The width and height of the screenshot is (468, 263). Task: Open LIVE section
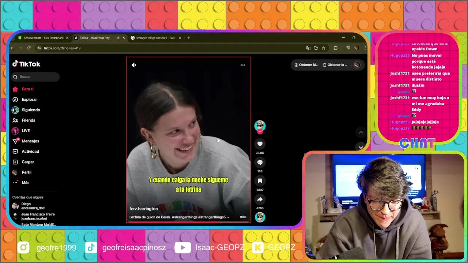[21, 131]
